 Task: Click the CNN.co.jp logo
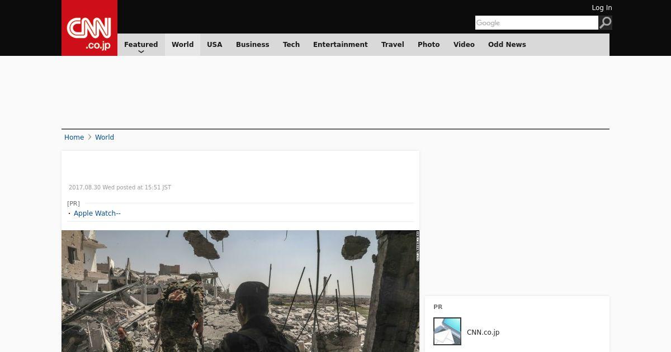[x=89, y=28]
